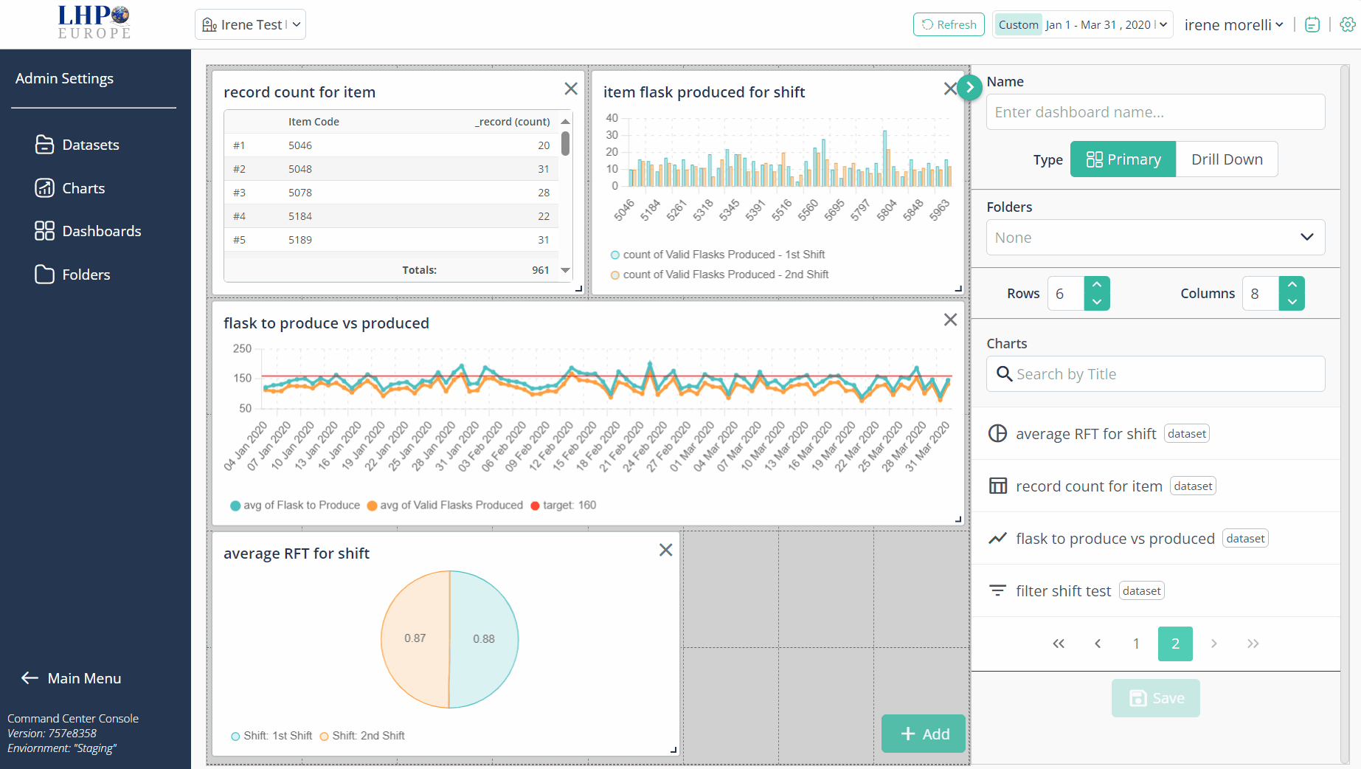Return to Main Menu

pos(71,678)
